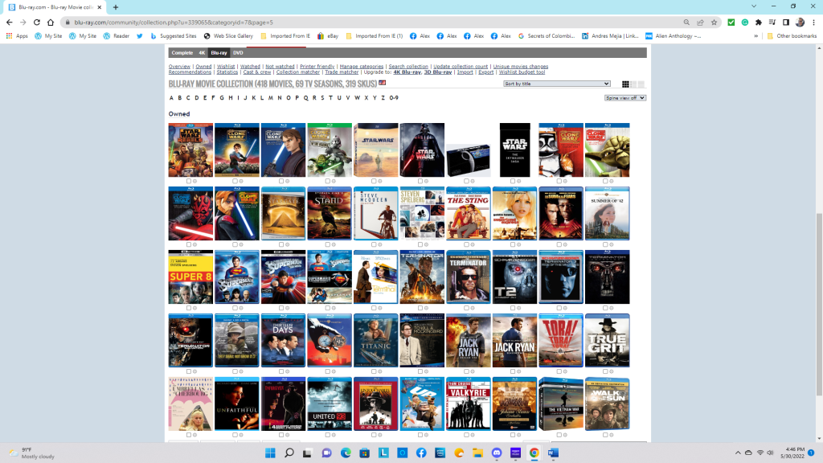Expand the hidden bookmarks overflow chevron

pos(756,36)
